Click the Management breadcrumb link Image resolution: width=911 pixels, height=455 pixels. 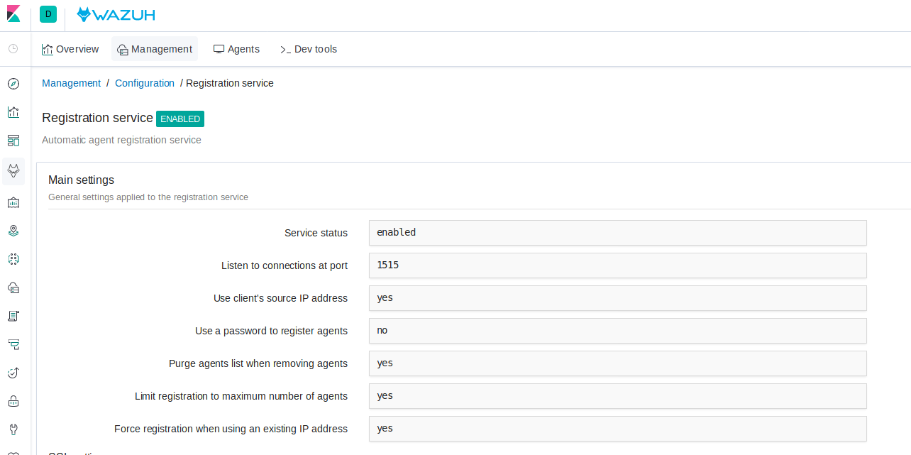[x=71, y=83]
